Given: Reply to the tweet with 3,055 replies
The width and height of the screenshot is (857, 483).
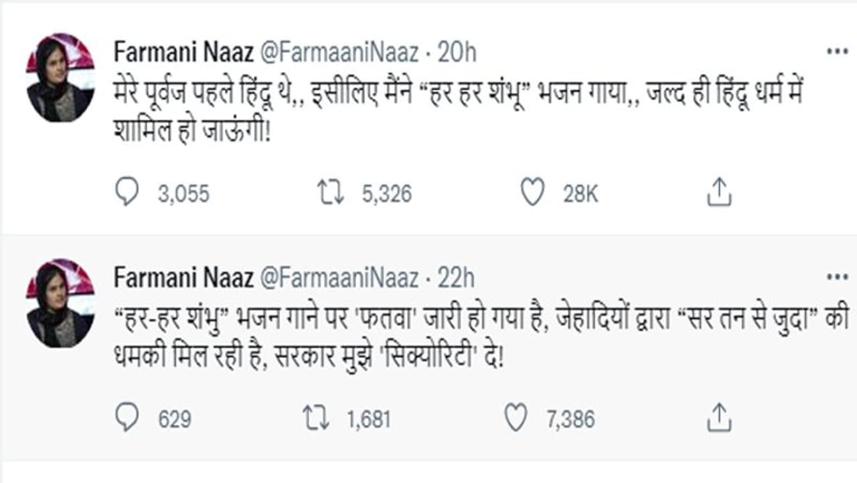Looking at the screenshot, I should [127, 193].
